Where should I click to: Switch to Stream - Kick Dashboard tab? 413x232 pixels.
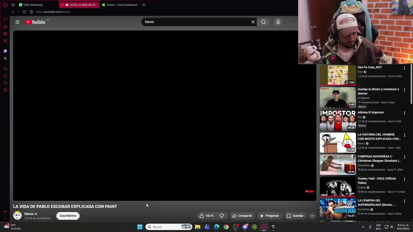click(x=119, y=5)
